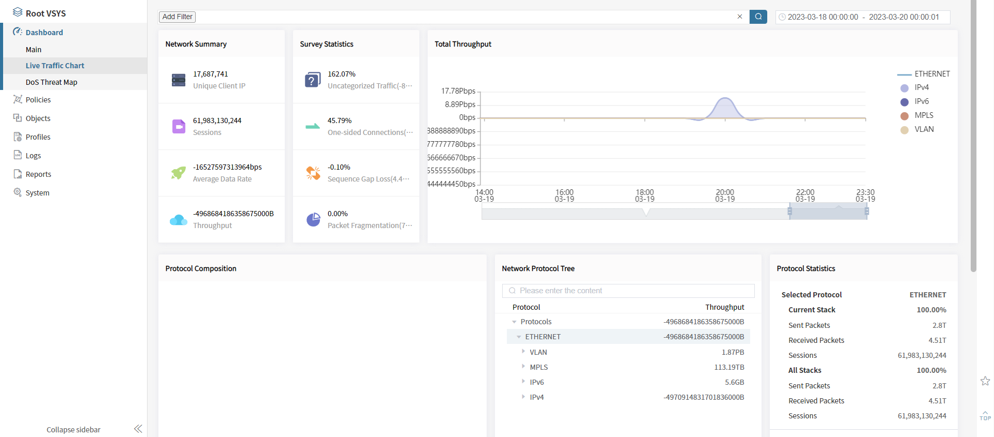The image size is (994, 437).
Task: Click the Add Filter button
Action: point(177,17)
